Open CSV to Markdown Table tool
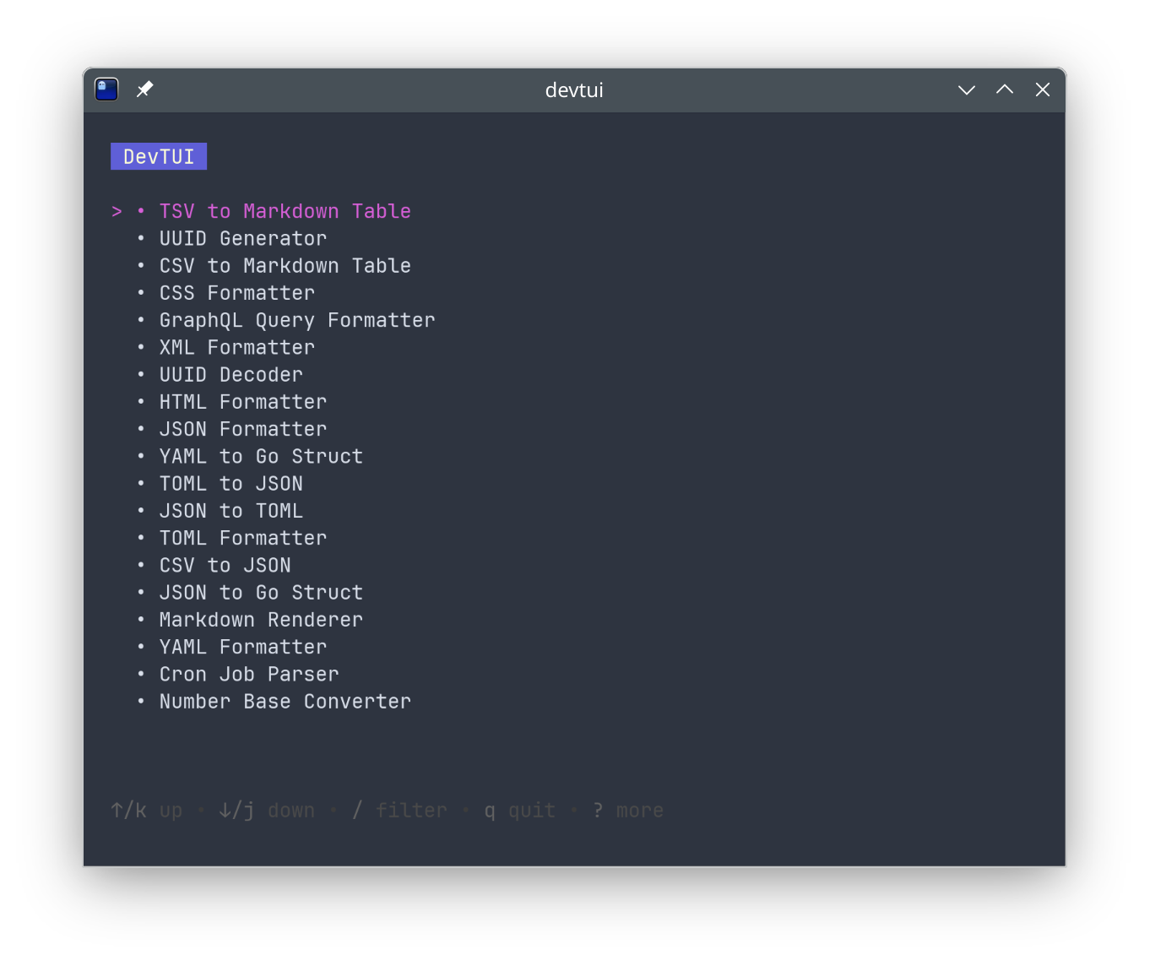 click(x=285, y=266)
